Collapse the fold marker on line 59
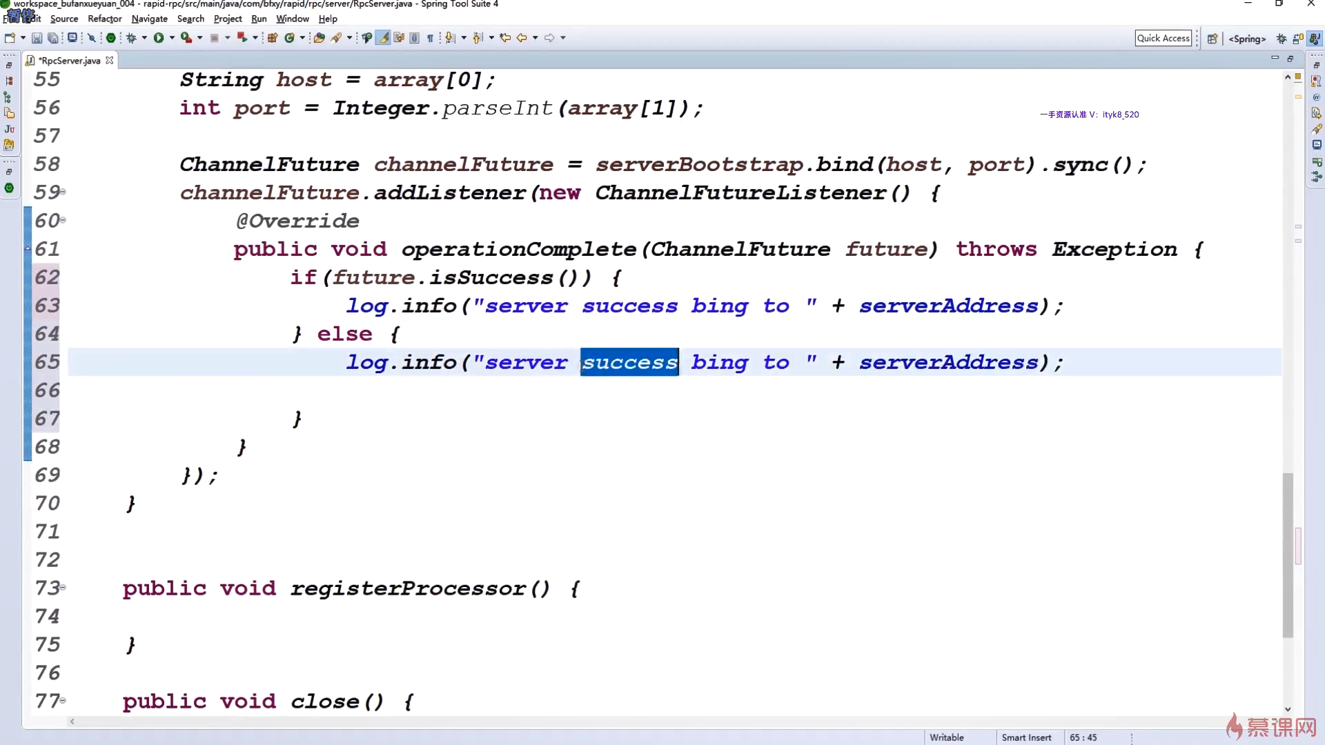This screenshot has width=1325, height=745. tap(63, 192)
